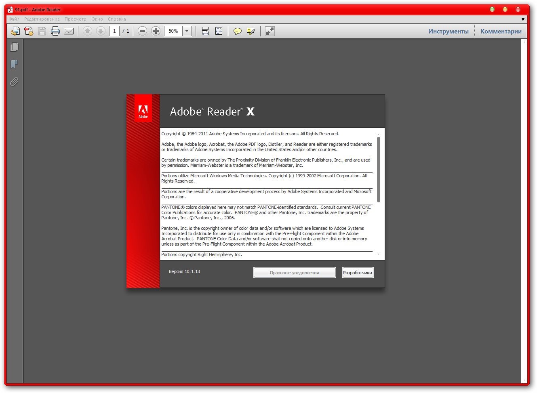The image size is (537, 393).
Task: Click the yellow minimize window button
Action: point(505,9)
